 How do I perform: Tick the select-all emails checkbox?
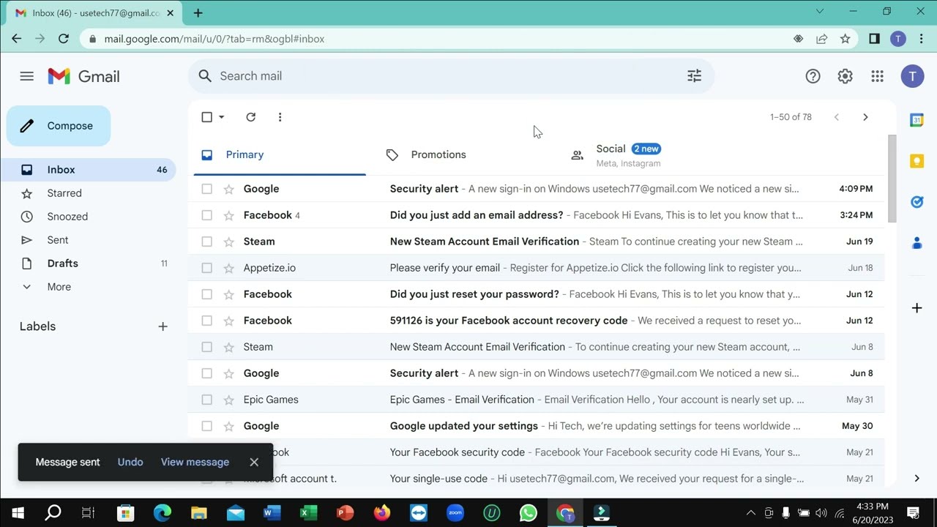[x=206, y=117]
